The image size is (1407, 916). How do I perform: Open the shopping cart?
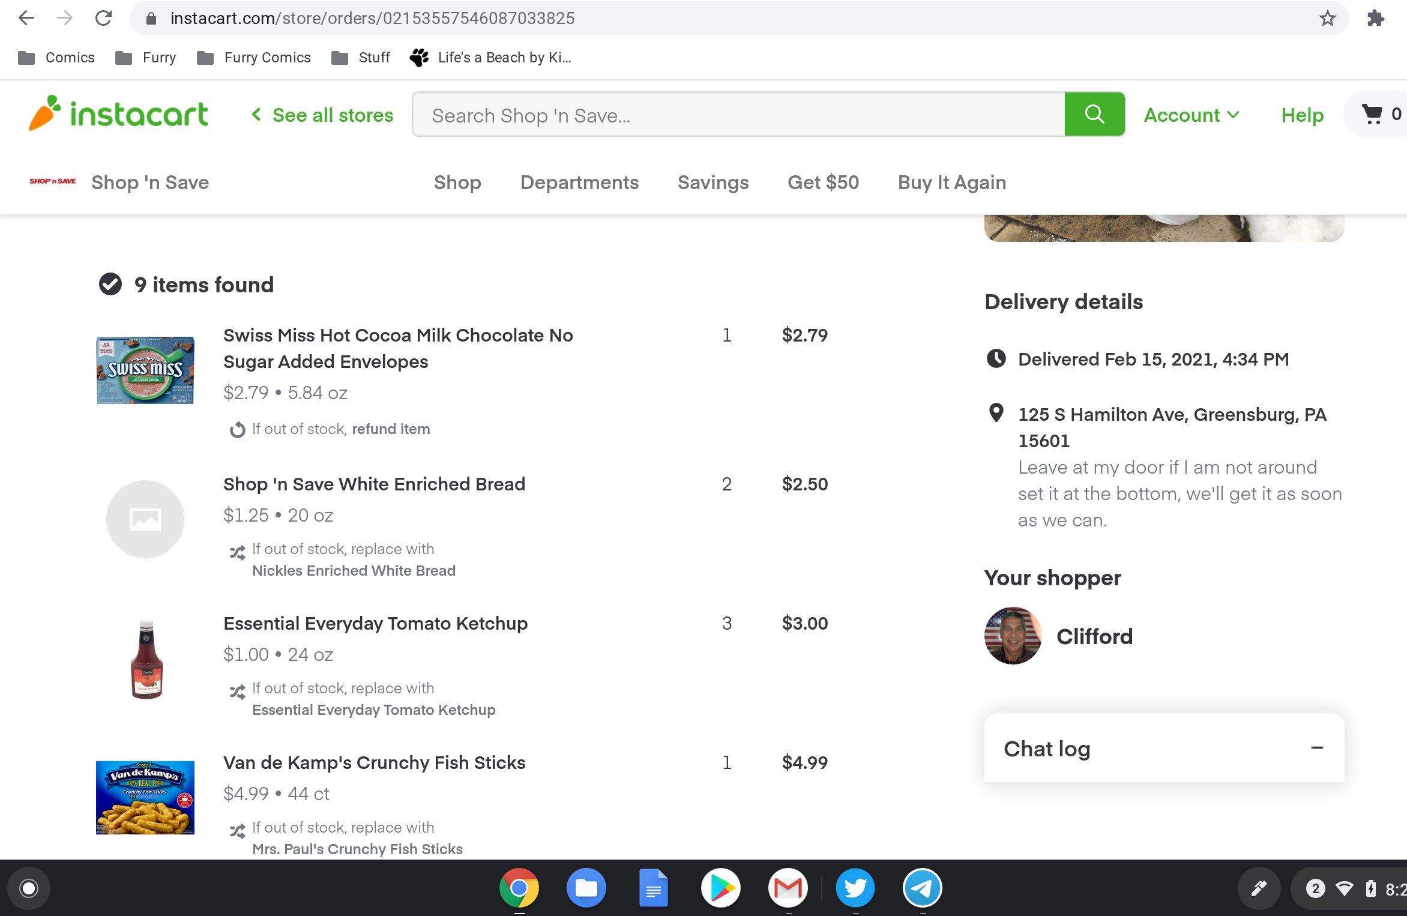[x=1379, y=115]
